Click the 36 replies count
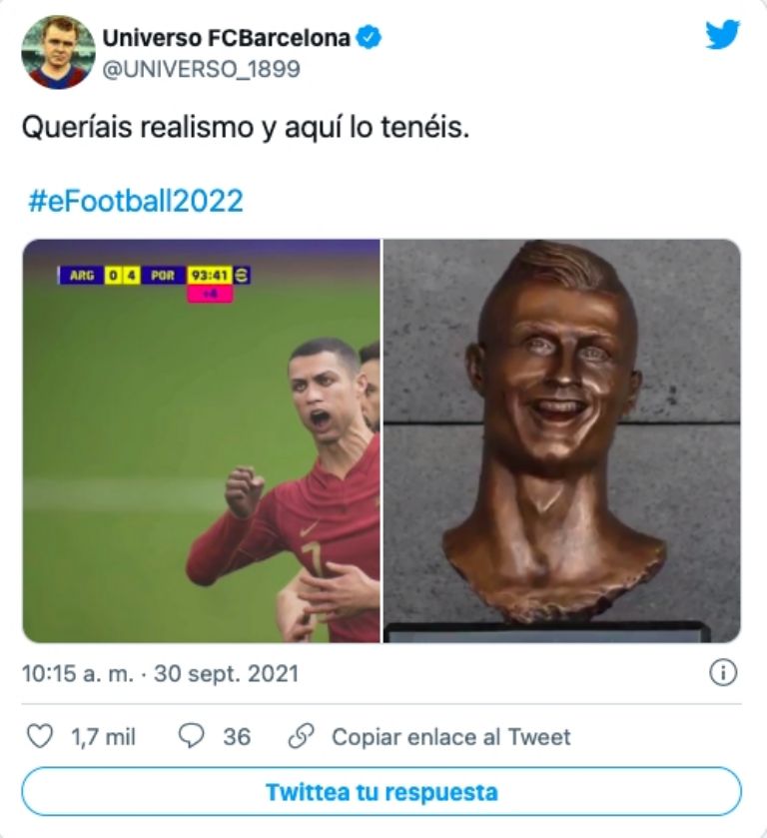 coord(237,737)
